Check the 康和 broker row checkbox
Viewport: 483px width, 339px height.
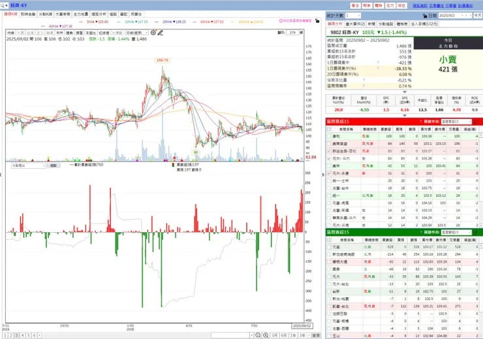click(329, 136)
